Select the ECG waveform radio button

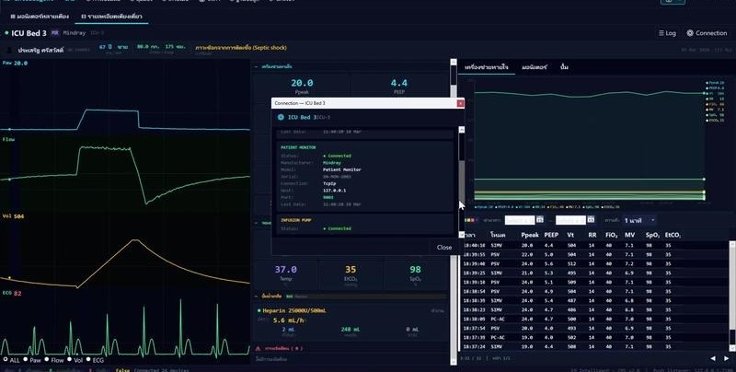click(88, 360)
